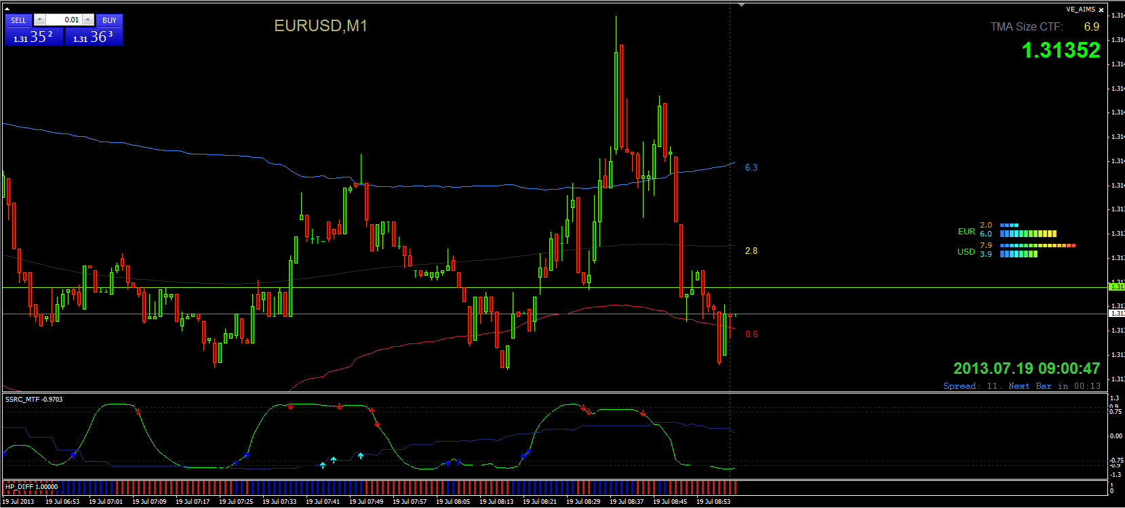Click the USD 3.9 strength value
The image size is (1125, 508).
[x=986, y=254]
